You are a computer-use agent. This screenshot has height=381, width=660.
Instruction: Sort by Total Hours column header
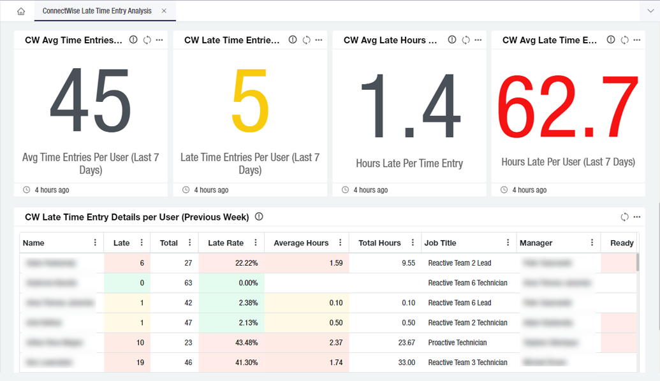(379, 243)
